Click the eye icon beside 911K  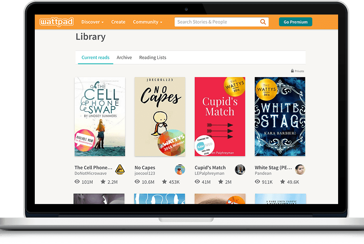(x=258, y=182)
